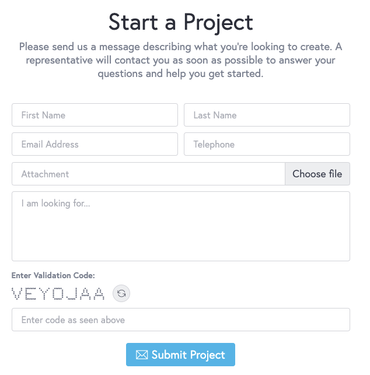Focus the "Enter code as seen above" field
This screenshot has height=375, width=370.
click(x=180, y=320)
